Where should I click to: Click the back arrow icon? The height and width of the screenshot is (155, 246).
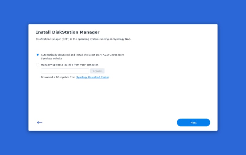39,123
